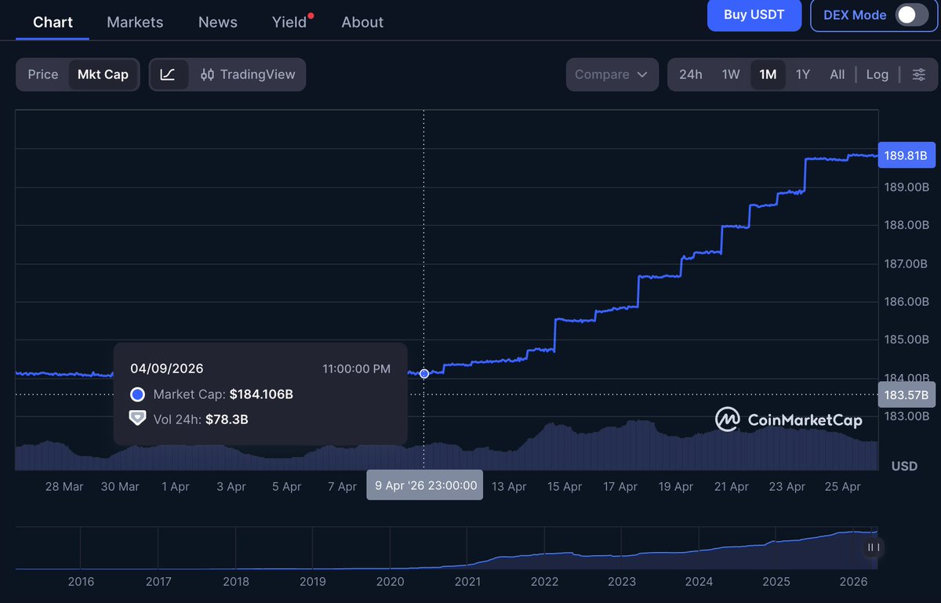Open the chart settings sliders icon
Screen dimensions: 941x603
pos(919,74)
